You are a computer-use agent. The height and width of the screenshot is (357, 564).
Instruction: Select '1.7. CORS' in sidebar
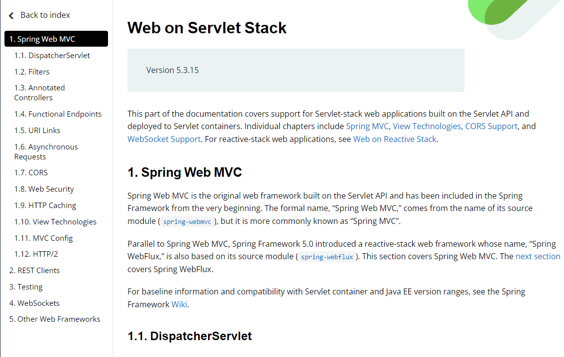tap(30, 173)
